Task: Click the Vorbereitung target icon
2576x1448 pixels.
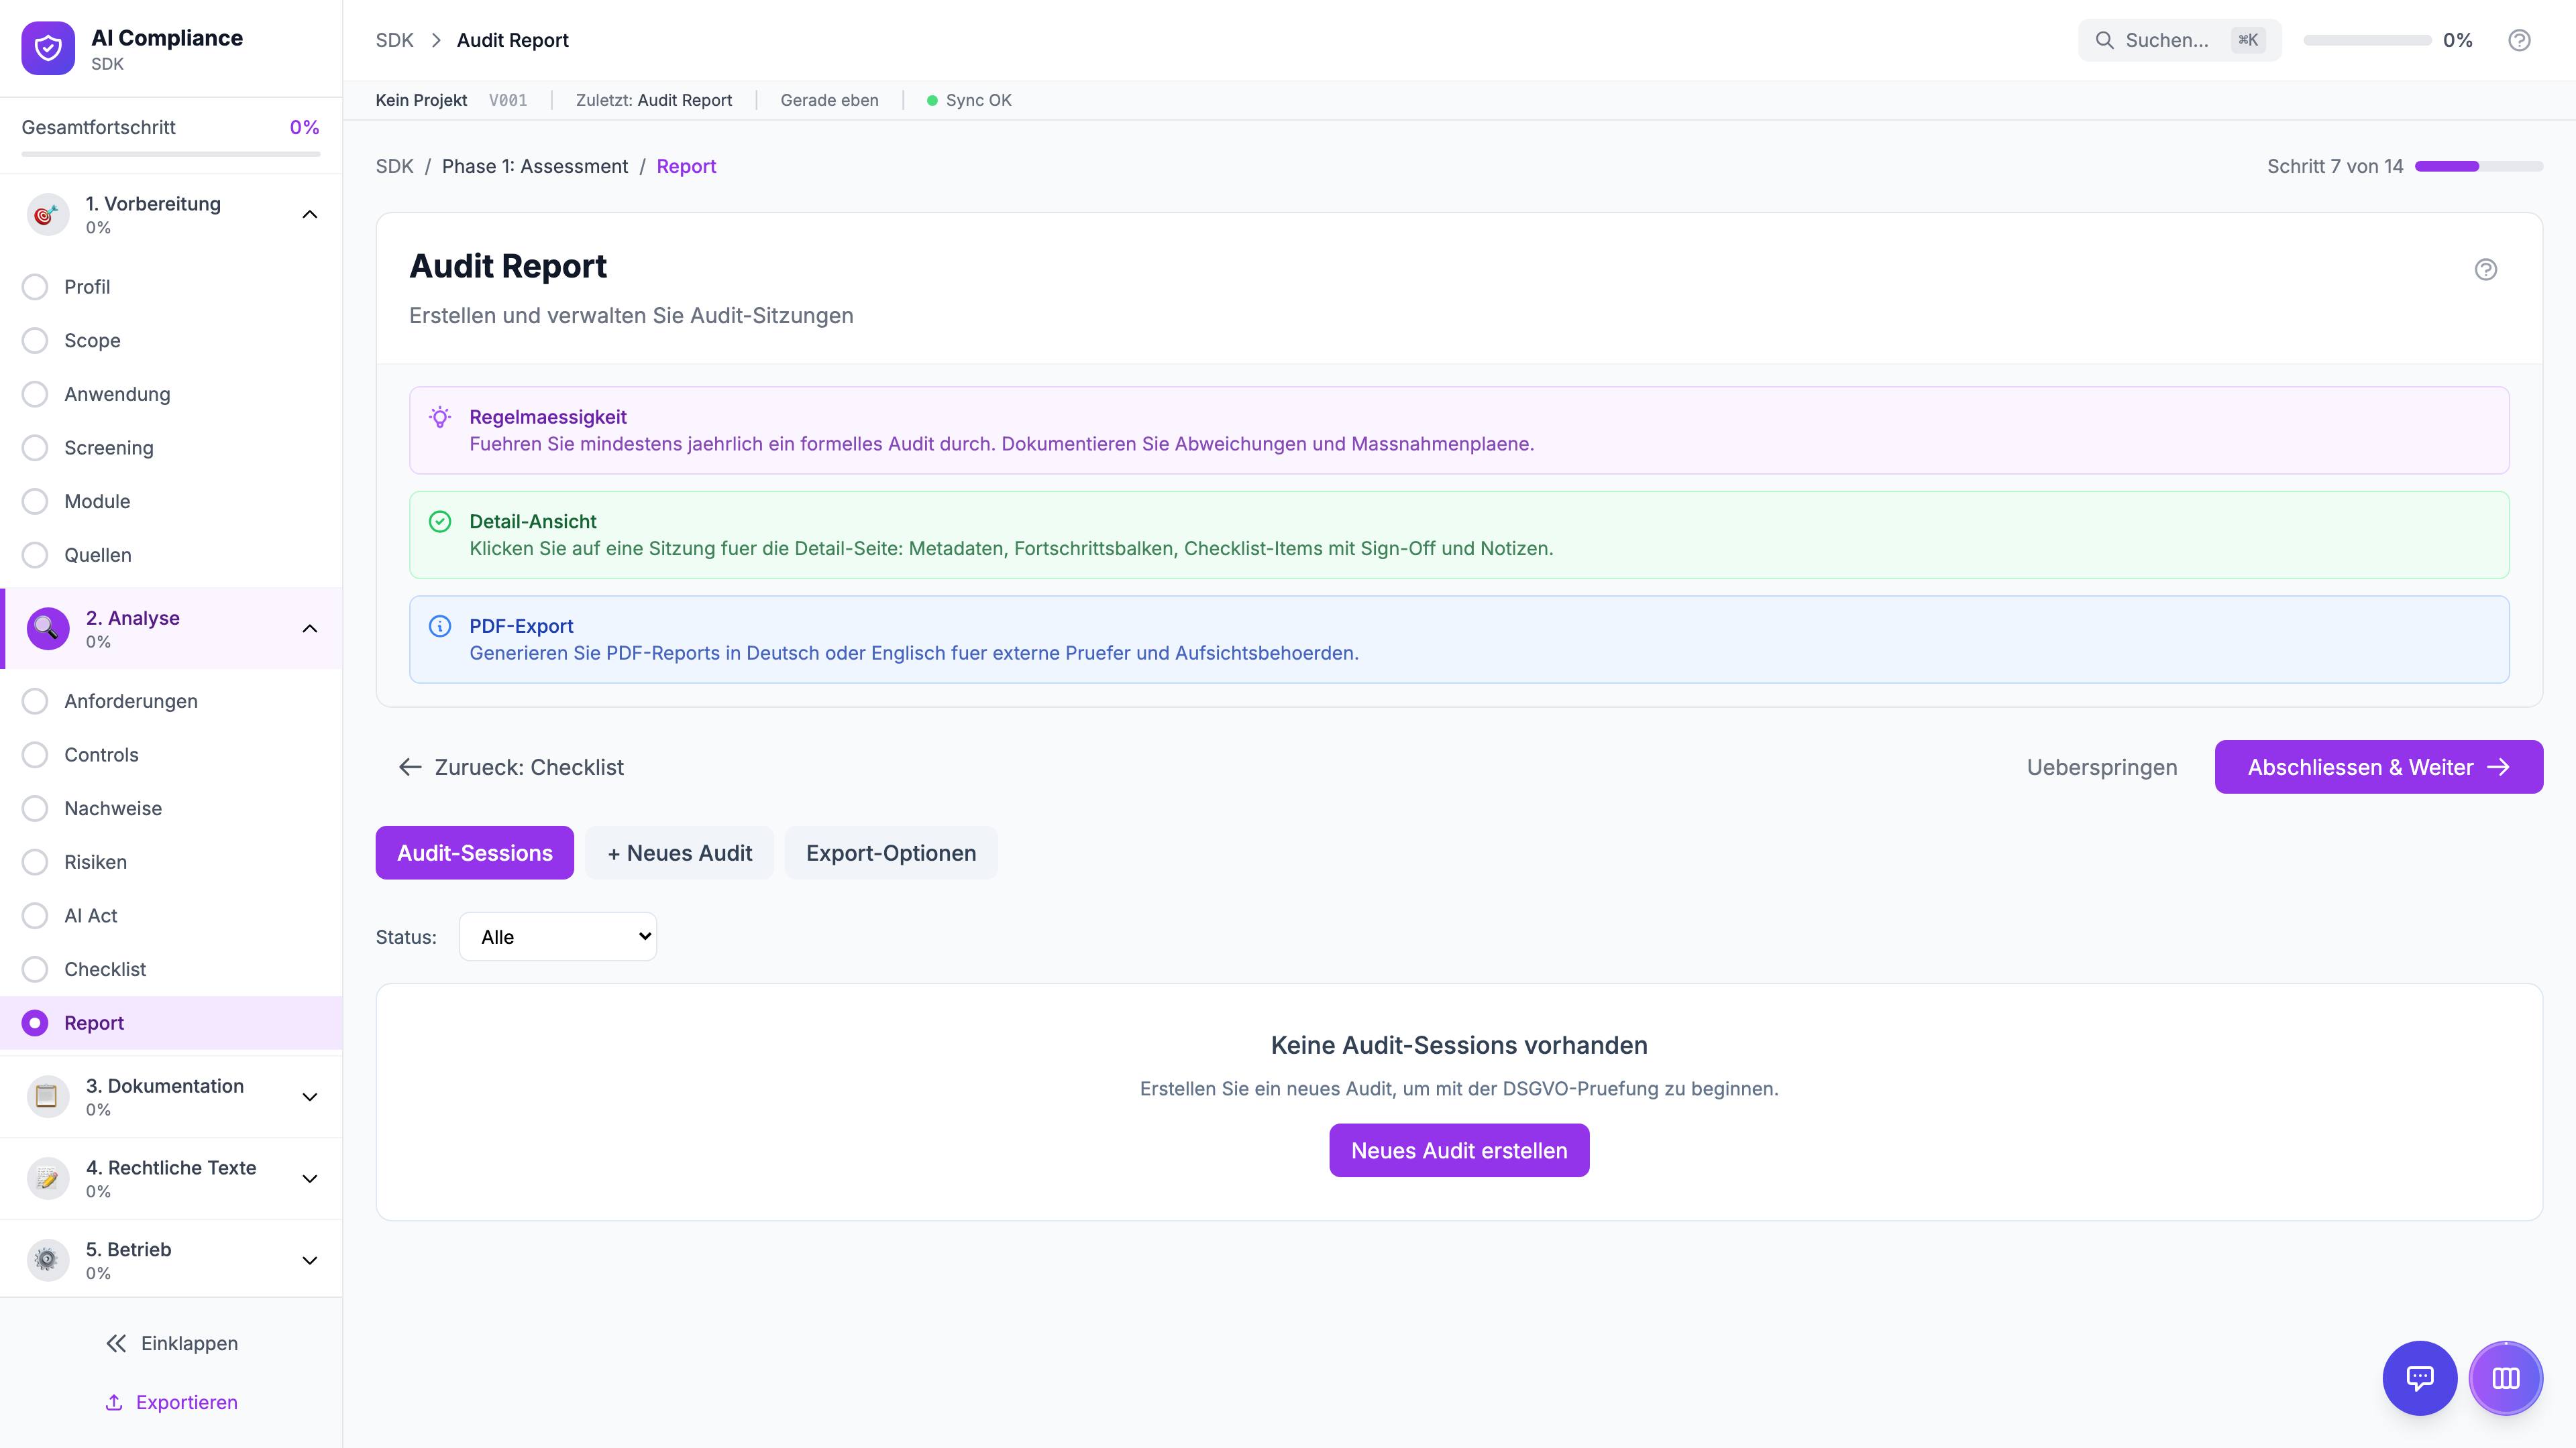Action: tap(46, 214)
